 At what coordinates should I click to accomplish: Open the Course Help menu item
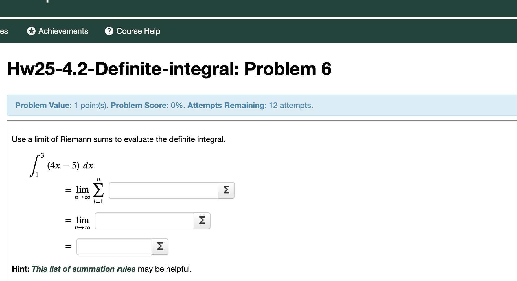(133, 31)
